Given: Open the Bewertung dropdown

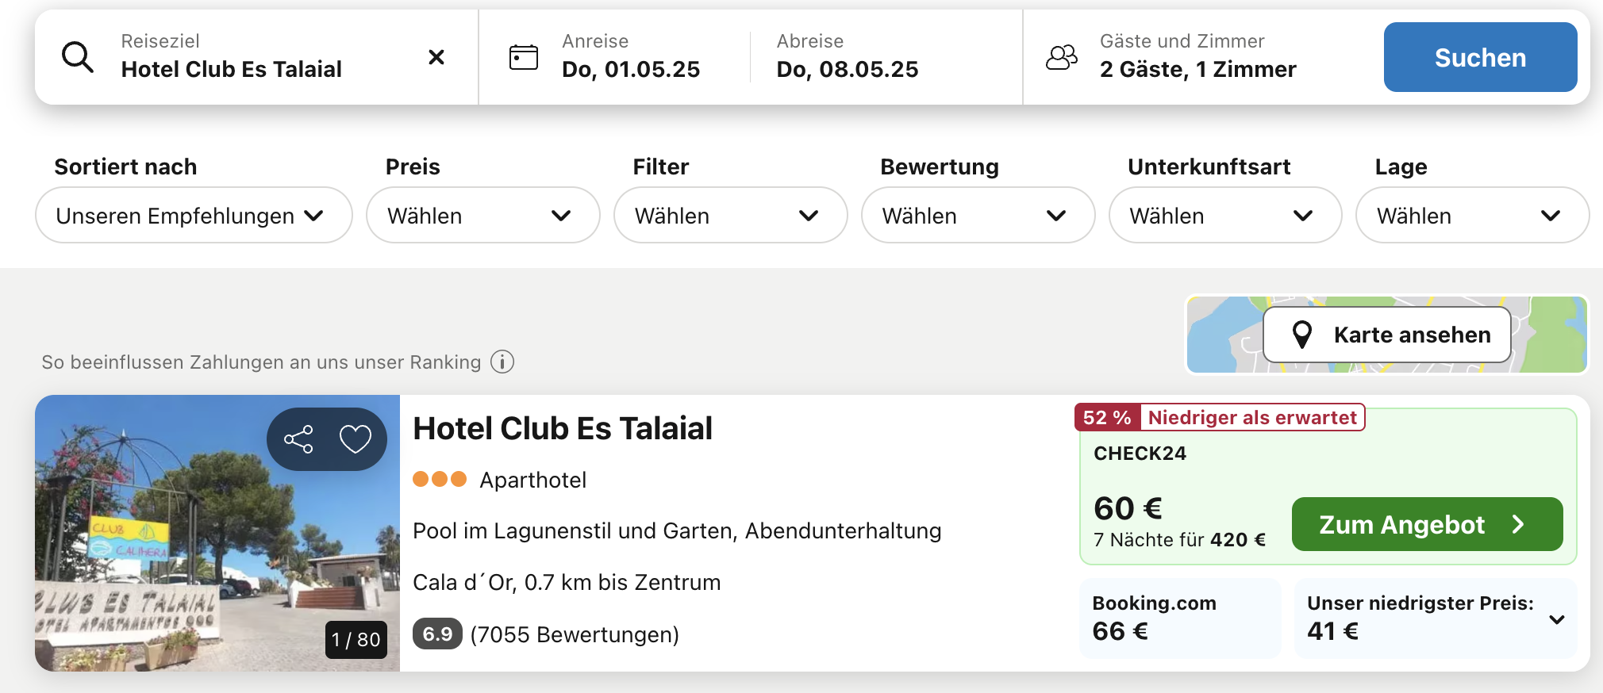Looking at the screenshot, I should pos(978,215).
